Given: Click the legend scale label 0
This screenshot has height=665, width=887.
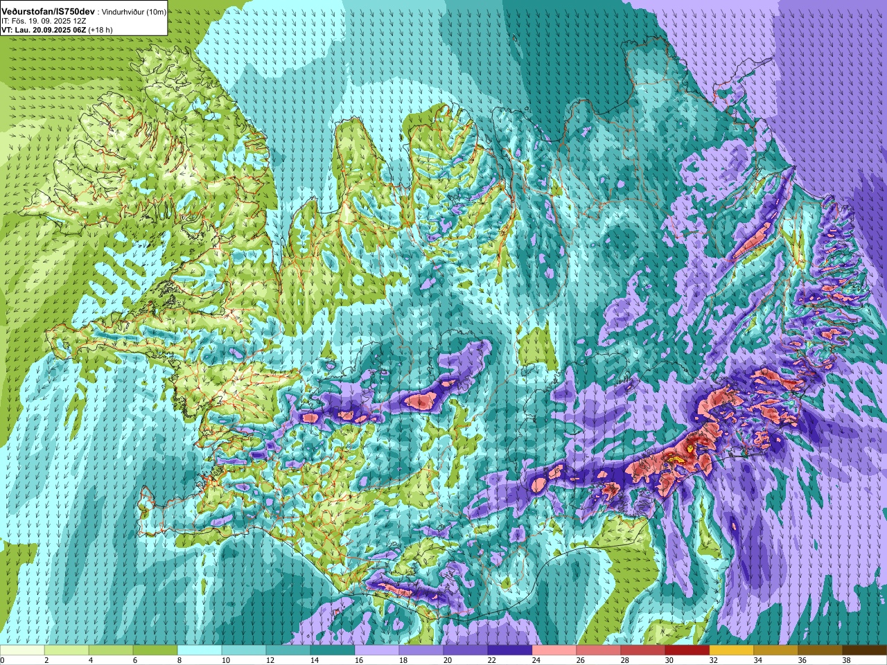Looking at the screenshot, I should (x=3, y=660).
